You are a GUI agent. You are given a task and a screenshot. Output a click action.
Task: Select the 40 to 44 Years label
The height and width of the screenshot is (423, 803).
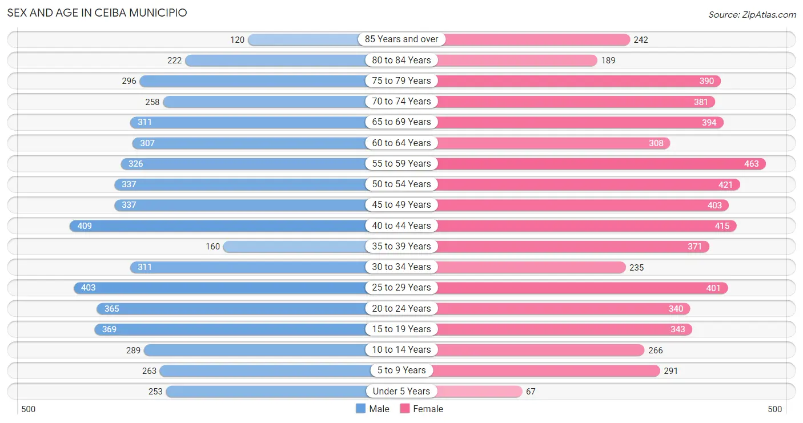[401, 225]
